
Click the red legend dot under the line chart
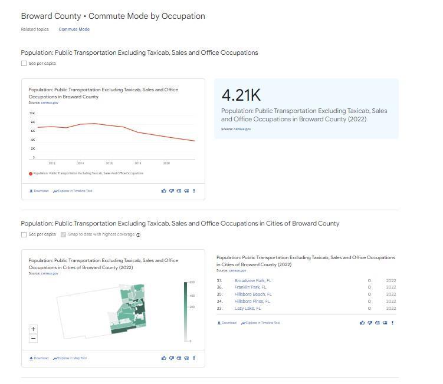point(31,174)
